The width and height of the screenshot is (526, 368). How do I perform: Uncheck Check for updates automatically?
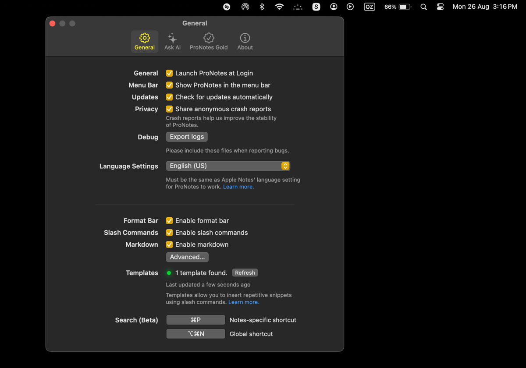tap(169, 97)
